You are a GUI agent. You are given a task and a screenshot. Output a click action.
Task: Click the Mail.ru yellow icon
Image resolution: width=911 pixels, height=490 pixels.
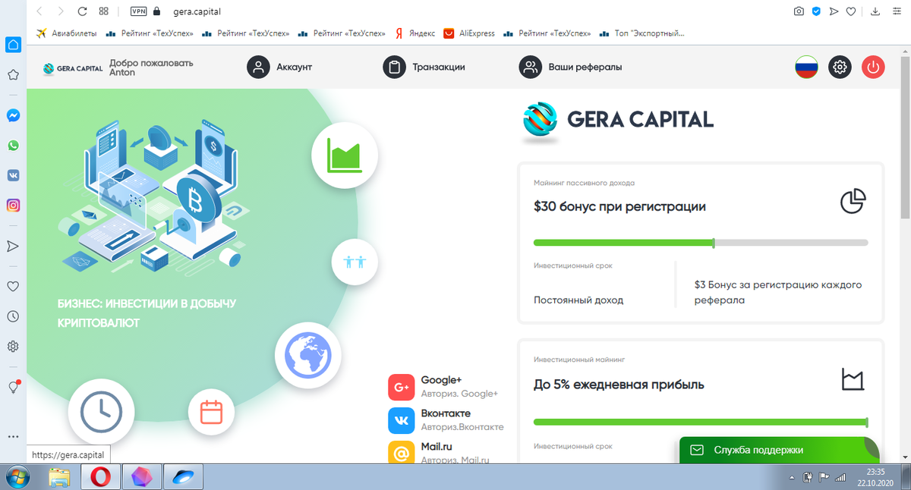[401, 453]
